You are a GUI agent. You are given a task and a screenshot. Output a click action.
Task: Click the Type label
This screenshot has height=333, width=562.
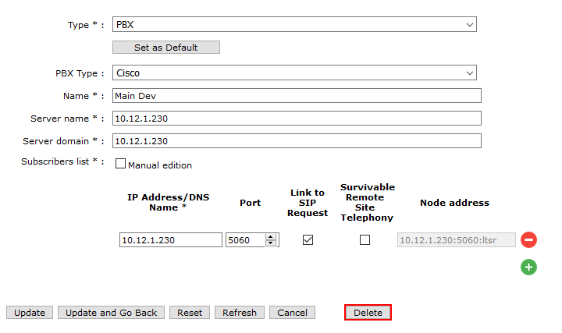[86, 25]
